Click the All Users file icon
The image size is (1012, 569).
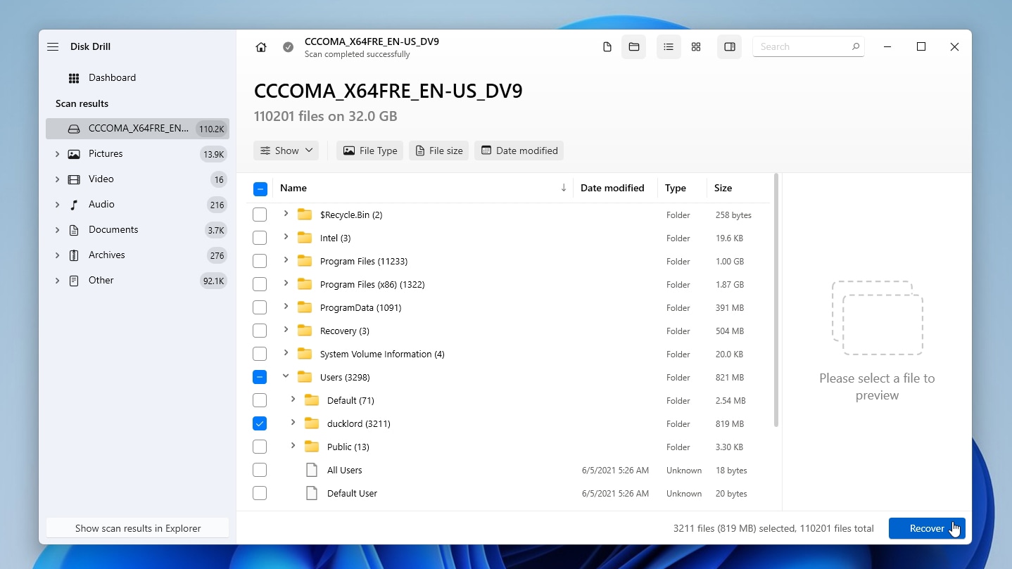312,470
